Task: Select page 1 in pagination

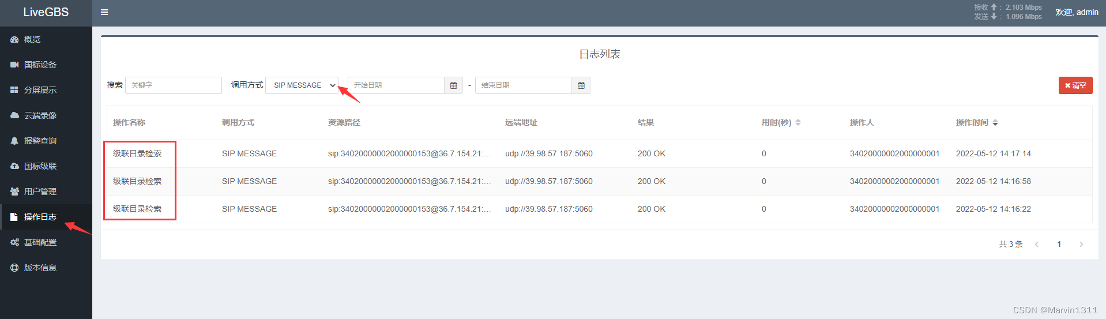Action: click(1059, 244)
